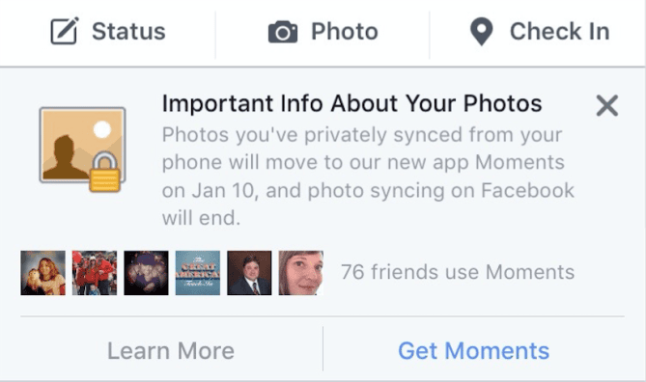Viewport: 646px width, 382px height.
Task: Click the Learn More button
Action: pyautogui.click(x=171, y=351)
